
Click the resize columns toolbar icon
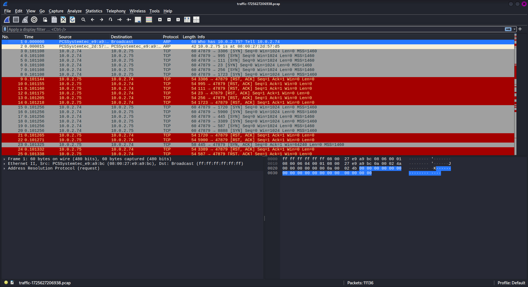click(187, 20)
